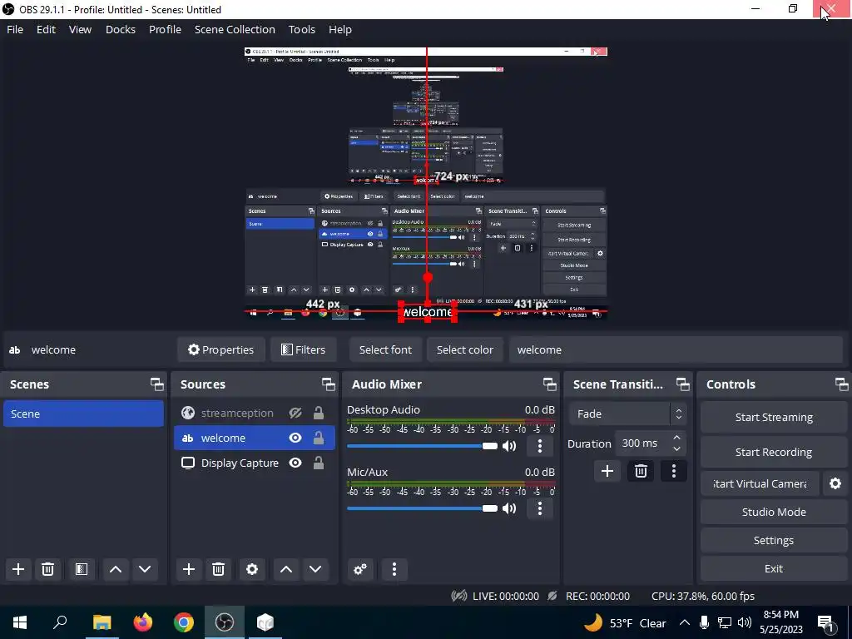852x639 pixels.
Task: Pop out the Scene Transitions dock
Action: (682, 384)
